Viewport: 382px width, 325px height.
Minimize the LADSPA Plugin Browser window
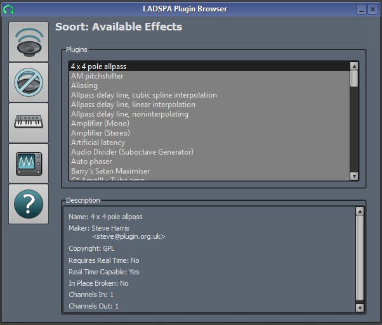(361, 10)
